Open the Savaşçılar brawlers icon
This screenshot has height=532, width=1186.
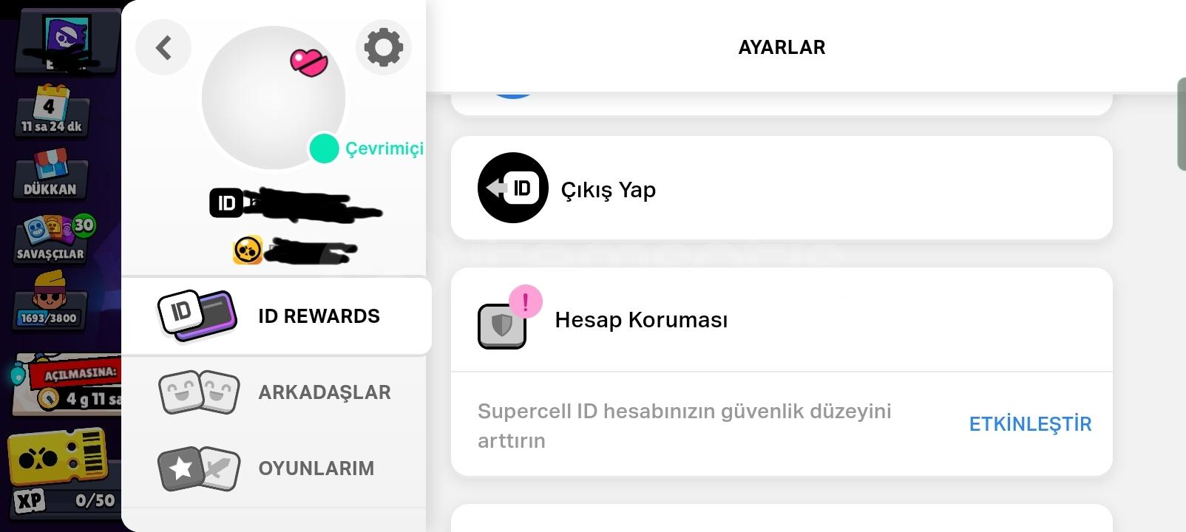[52, 239]
